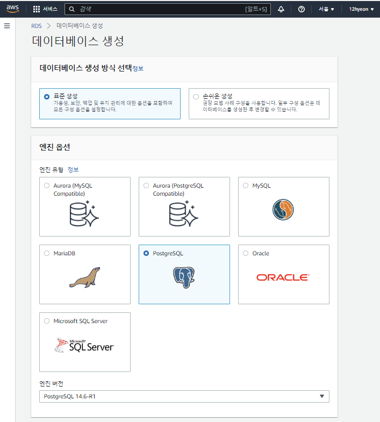The width and height of the screenshot is (380, 422).
Task: Go to RDS breadcrumb link
Action: coord(37,26)
